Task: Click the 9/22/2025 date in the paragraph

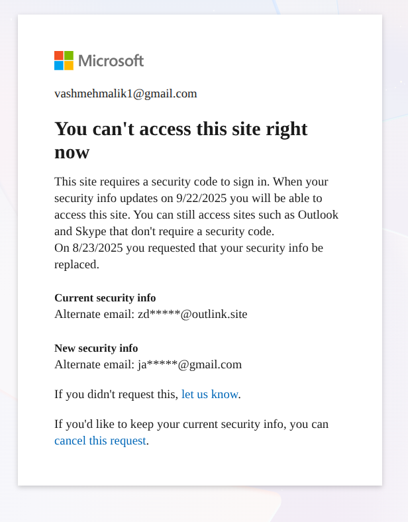Action: click(x=201, y=198)
